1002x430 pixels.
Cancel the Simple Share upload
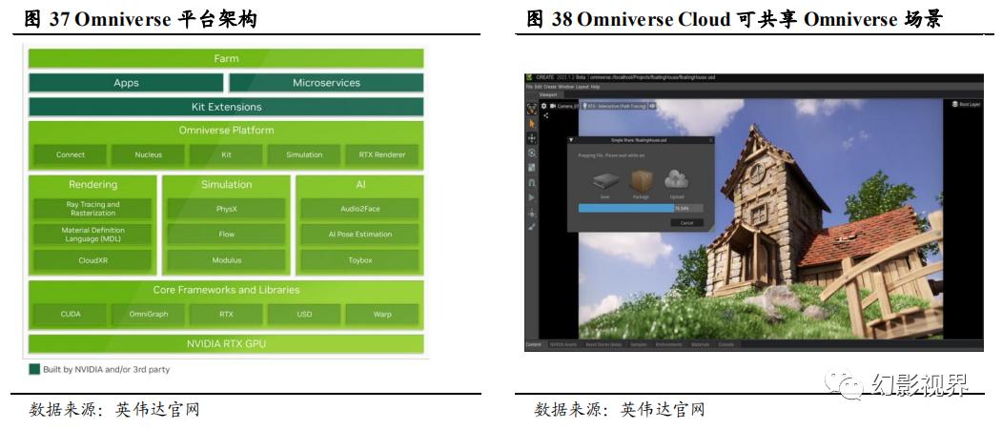point(687,222)
